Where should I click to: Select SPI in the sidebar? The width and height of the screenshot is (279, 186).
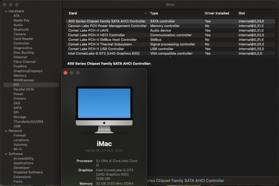click(x=16, y=112)
